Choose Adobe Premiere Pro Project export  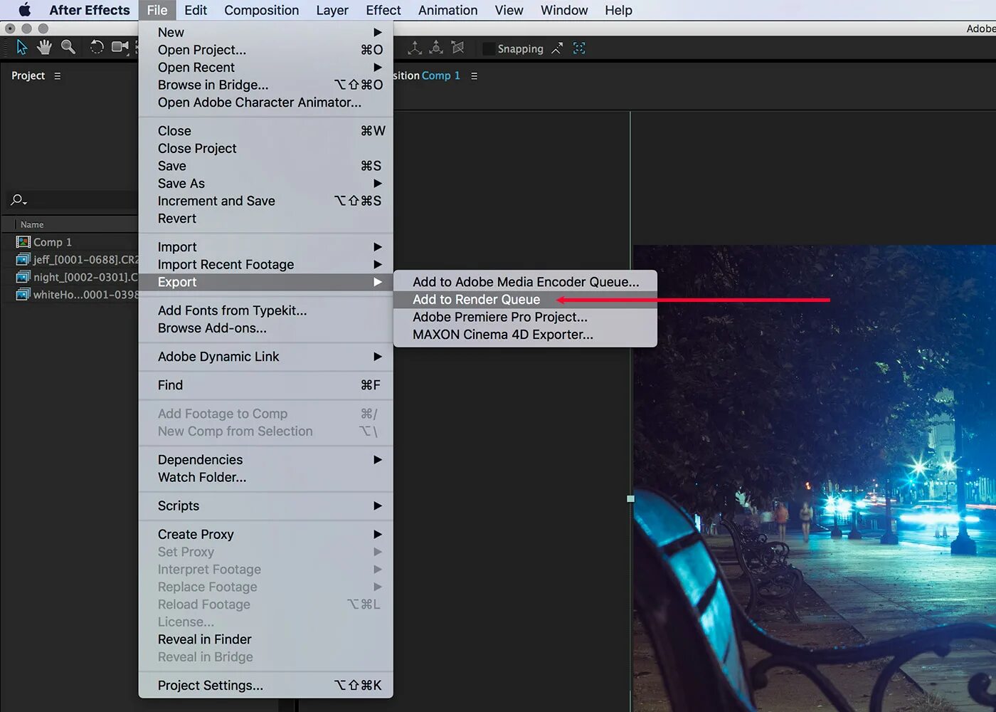tap(525, 317)
